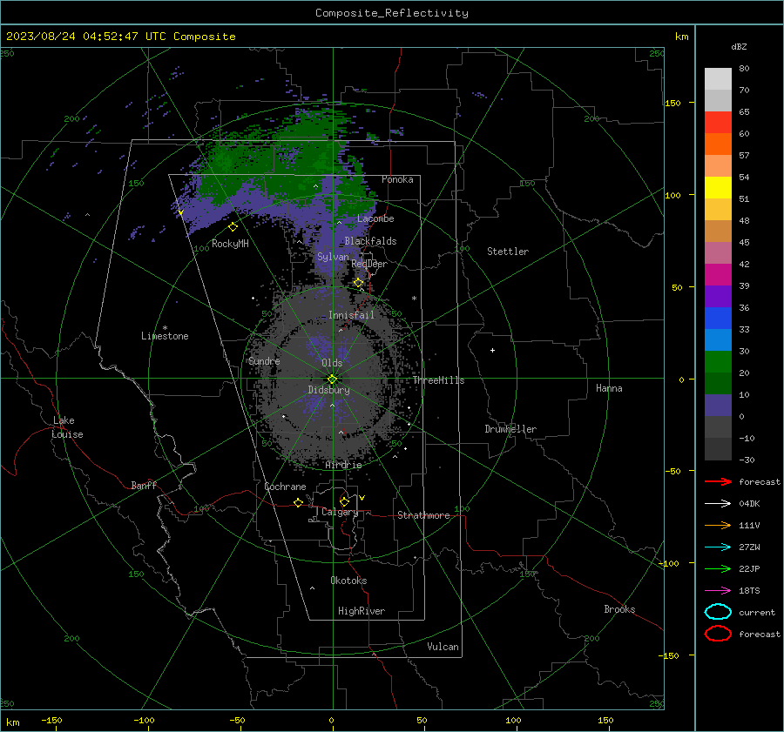Select the 60 dBZ orange swatch
The width and height of the screenshot is (784, 732).
(718, 144)
